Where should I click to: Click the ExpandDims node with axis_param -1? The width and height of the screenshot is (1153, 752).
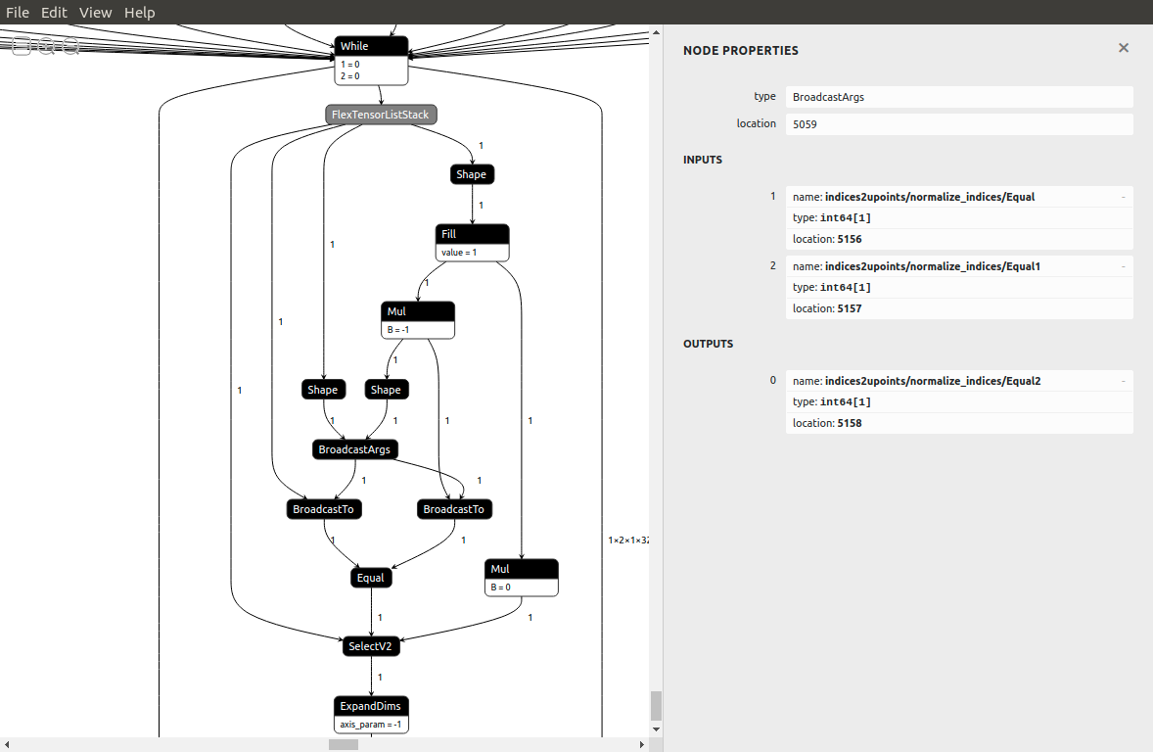click(371, 706)
